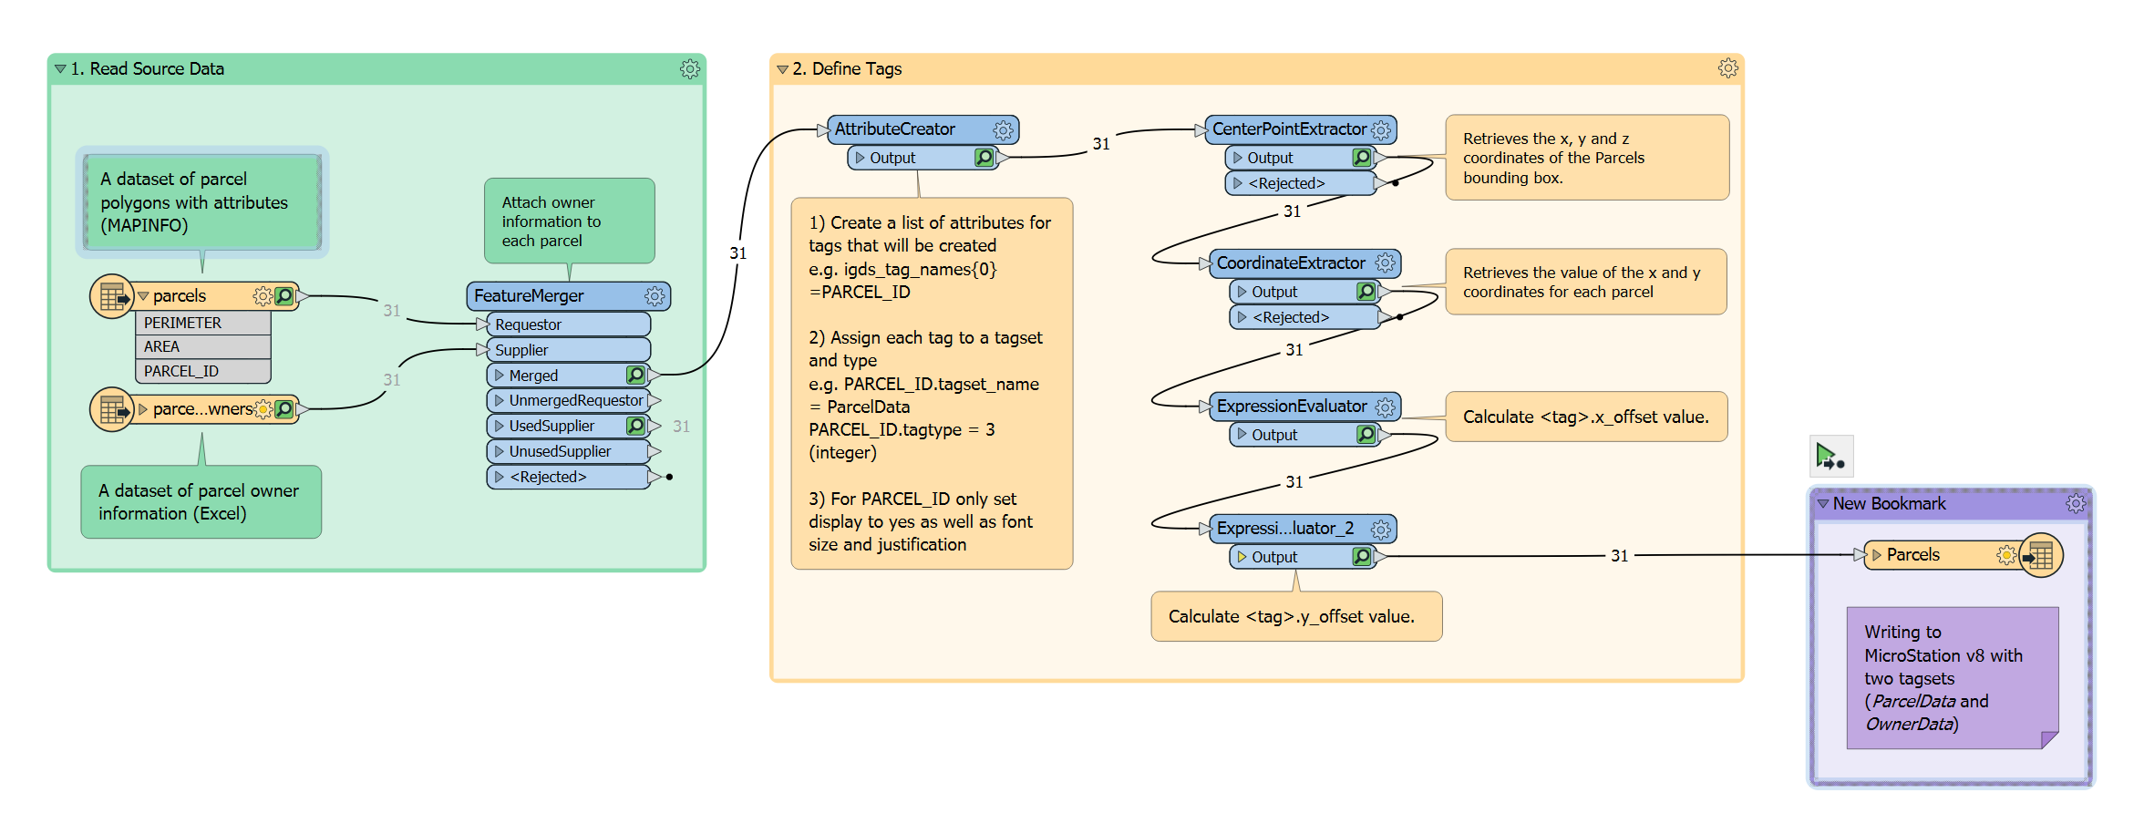Open settings gear on Expressi...luator_2 transformer
This screenshot has width=2144, height=834.
pos(1382,528)
